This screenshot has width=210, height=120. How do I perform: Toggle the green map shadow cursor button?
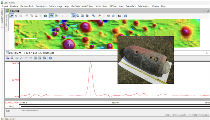[51, 16]
